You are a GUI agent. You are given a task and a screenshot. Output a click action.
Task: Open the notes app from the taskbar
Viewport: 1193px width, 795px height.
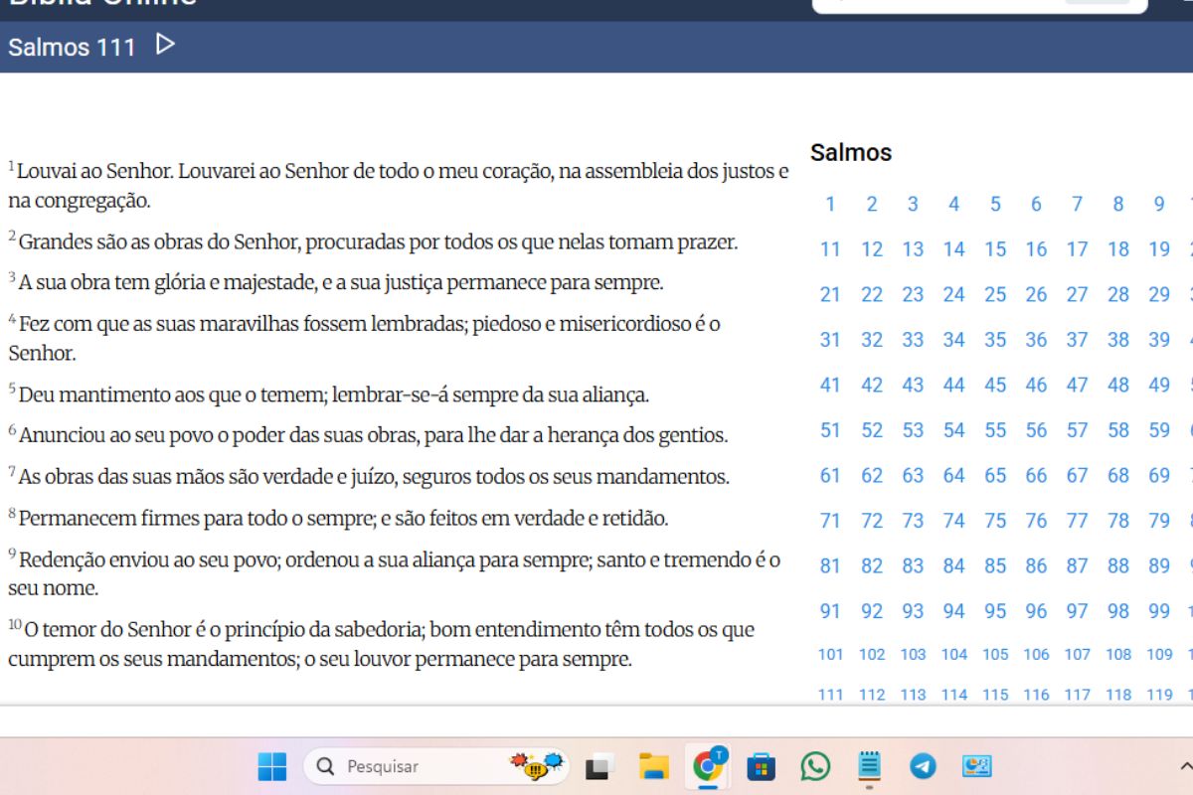point(870,765)
